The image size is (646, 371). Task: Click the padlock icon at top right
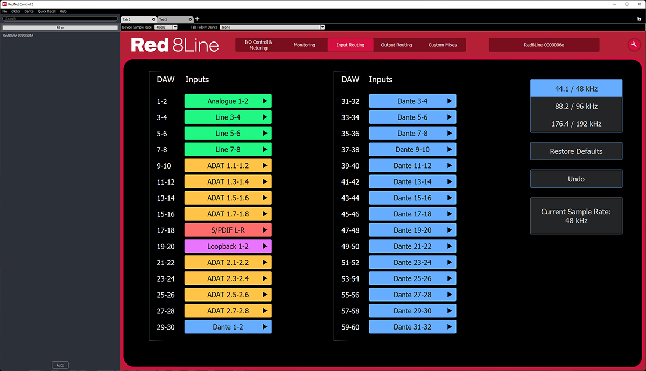[x=639, y=19]
